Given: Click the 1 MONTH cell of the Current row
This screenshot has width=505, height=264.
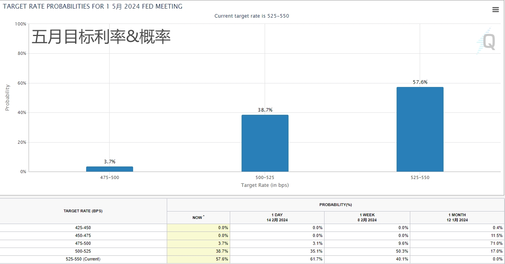Looking at the screenshot, I should click(457, 259).
